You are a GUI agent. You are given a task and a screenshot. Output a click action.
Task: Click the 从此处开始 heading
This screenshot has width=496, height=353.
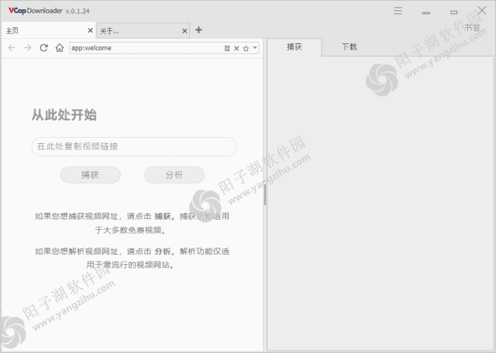(64, 115)
